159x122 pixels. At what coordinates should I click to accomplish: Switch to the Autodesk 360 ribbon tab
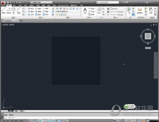[63, 5]
